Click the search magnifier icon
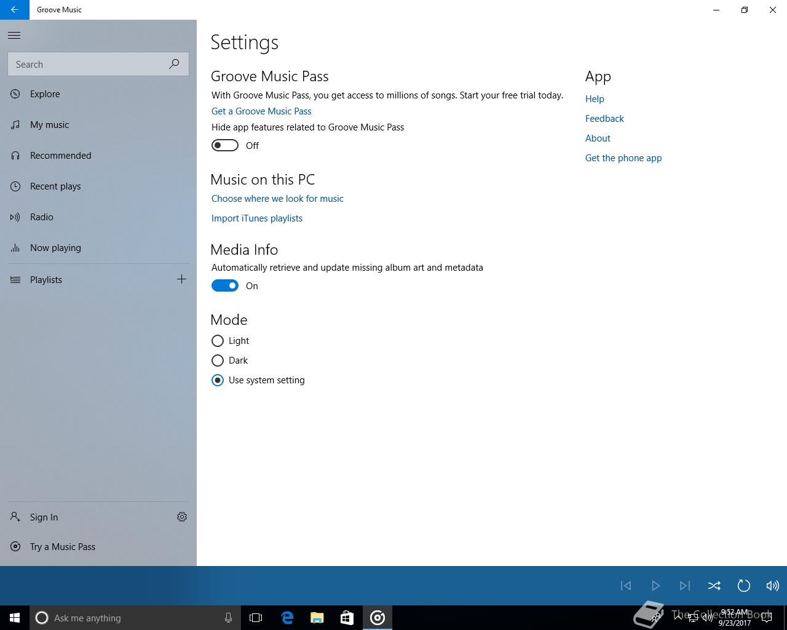This screenshot has width=787, height=630. 174,64
